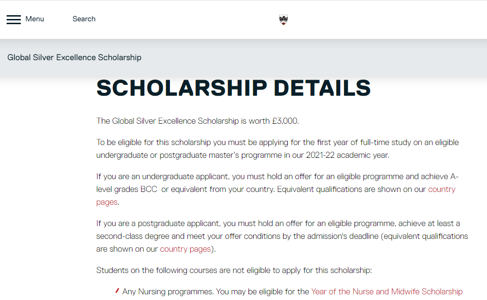Click the red slash bullet before Nursing programmes

click(117, 291)
